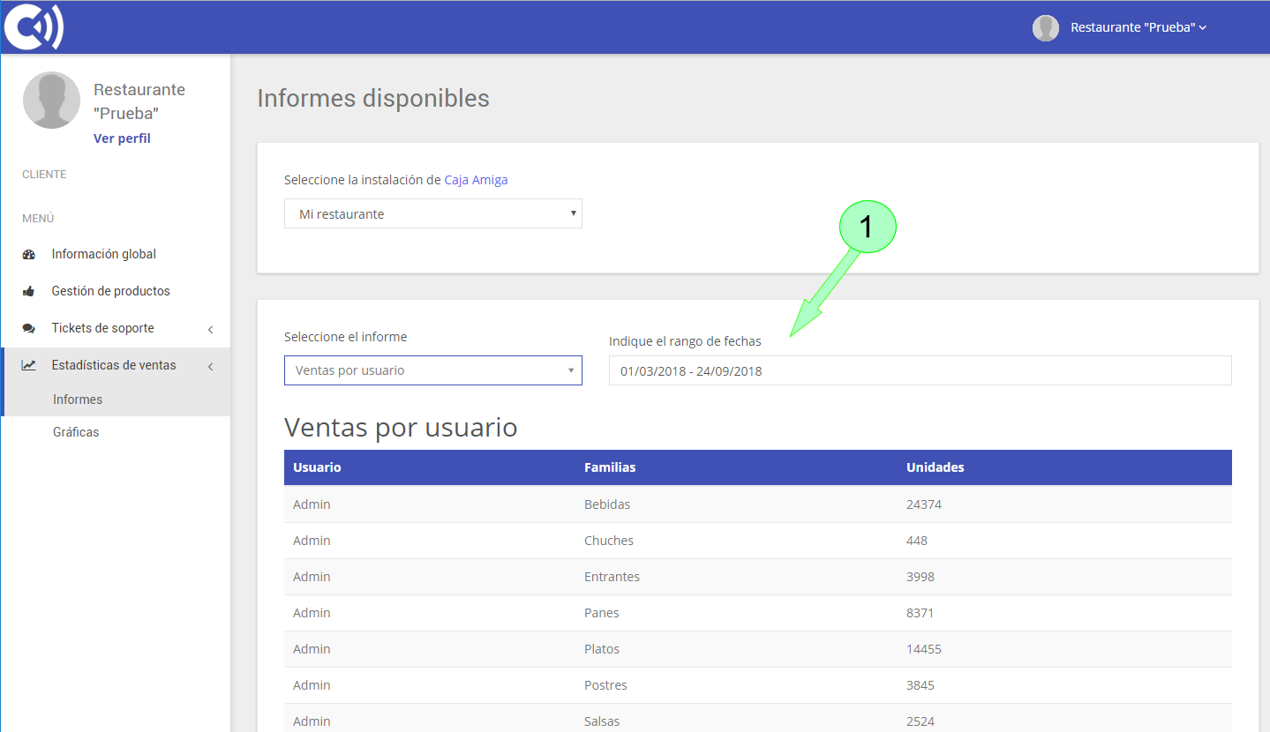Click the date range field showing 01/03/2018
The image size is (1270, 732).
tap(919, 370)
